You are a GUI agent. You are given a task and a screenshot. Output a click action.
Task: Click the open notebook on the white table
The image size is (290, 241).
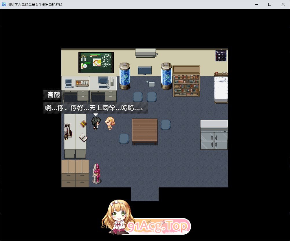83,138
